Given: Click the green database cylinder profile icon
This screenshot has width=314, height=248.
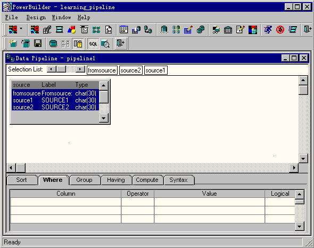Looking at the screenshot, I should click(53, 43).
